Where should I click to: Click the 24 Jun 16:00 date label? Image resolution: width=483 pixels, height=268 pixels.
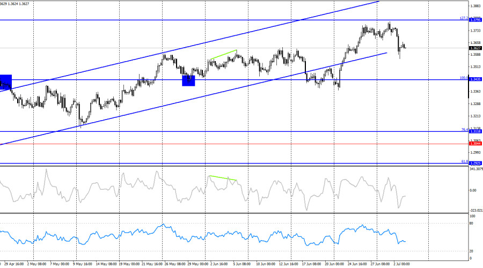pos(357,264)
